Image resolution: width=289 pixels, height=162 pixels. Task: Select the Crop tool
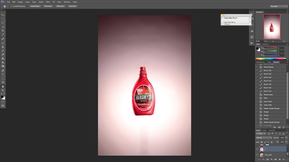(x=3, y=31)
